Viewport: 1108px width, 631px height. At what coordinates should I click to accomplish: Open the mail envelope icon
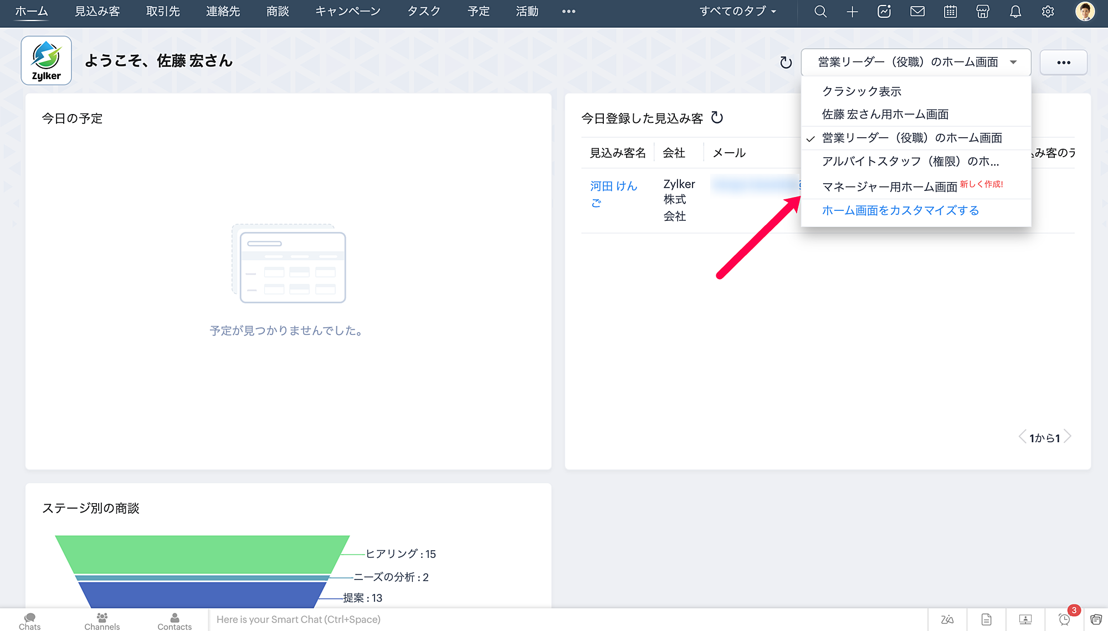pyautogui.click(x=917, y=12)
